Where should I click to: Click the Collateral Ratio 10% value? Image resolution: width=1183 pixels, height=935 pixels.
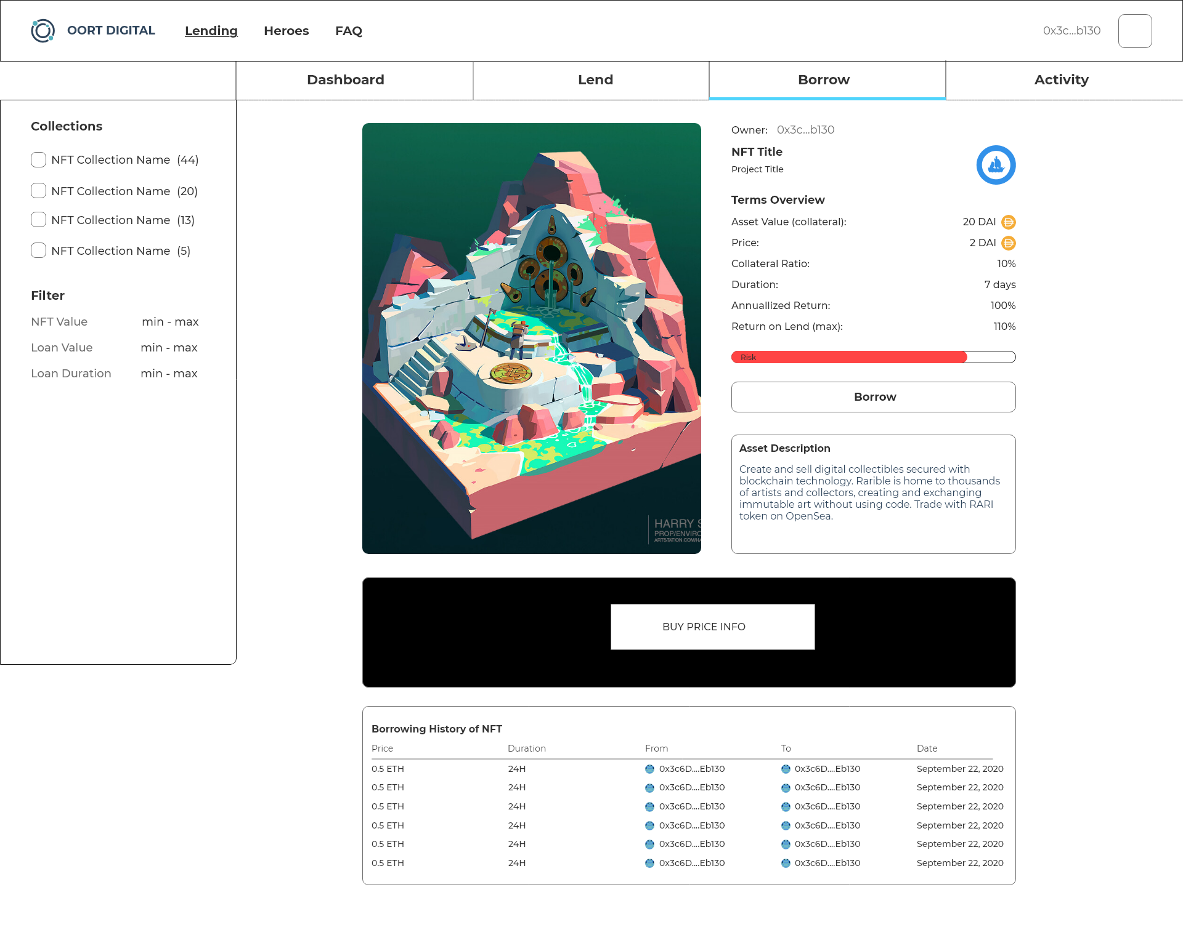[1006, 263]
